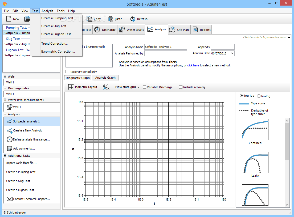Select the log-log radio button
This screenshot has width=294, height=217.
coord(242,96)
